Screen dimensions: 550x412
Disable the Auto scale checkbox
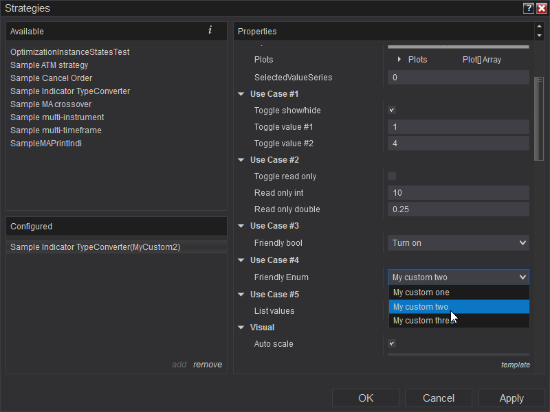tap(392, 344)
